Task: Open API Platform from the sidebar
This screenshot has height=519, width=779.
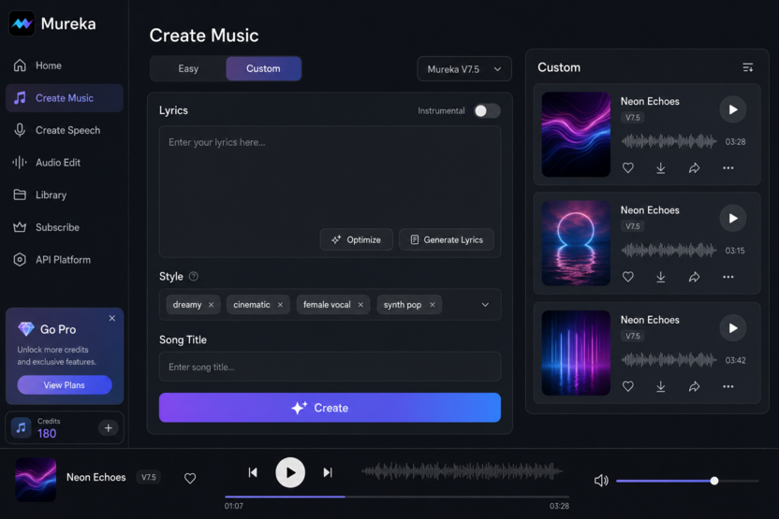Action: click(x=65, y=260)
